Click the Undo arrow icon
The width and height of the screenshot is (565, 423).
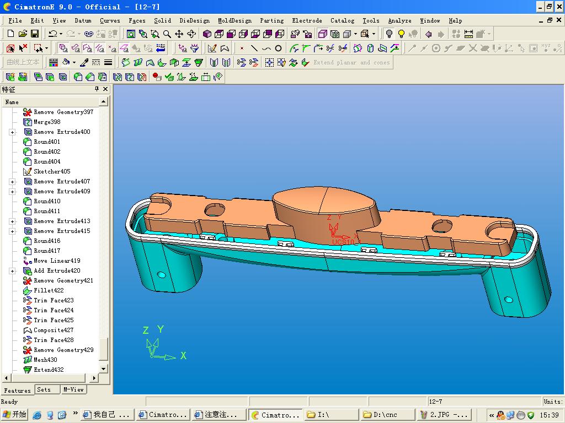[52, 34]
